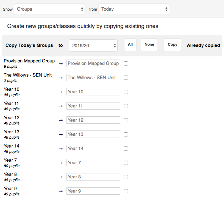The width and height of the screenshot is (224, 200).
Task: Edit the Provision Mapped Group name field
Action: tap(93, 63)
